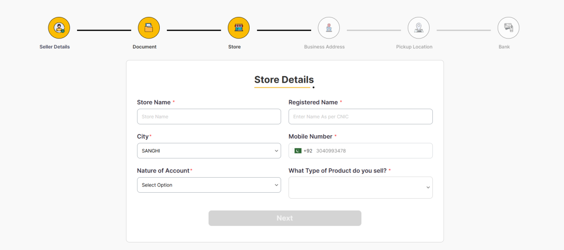Image resolution: width=564 pixels, height=250 pixels.
Task: Click the Seller Details step label
Action: pos(55,47)
